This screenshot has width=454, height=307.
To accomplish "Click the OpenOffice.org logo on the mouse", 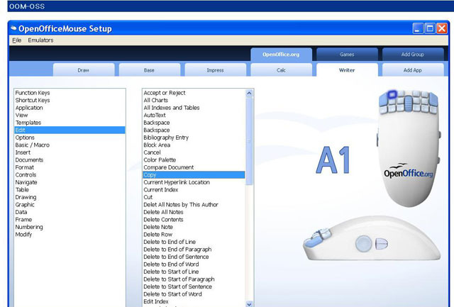I will tap(407, 173).
